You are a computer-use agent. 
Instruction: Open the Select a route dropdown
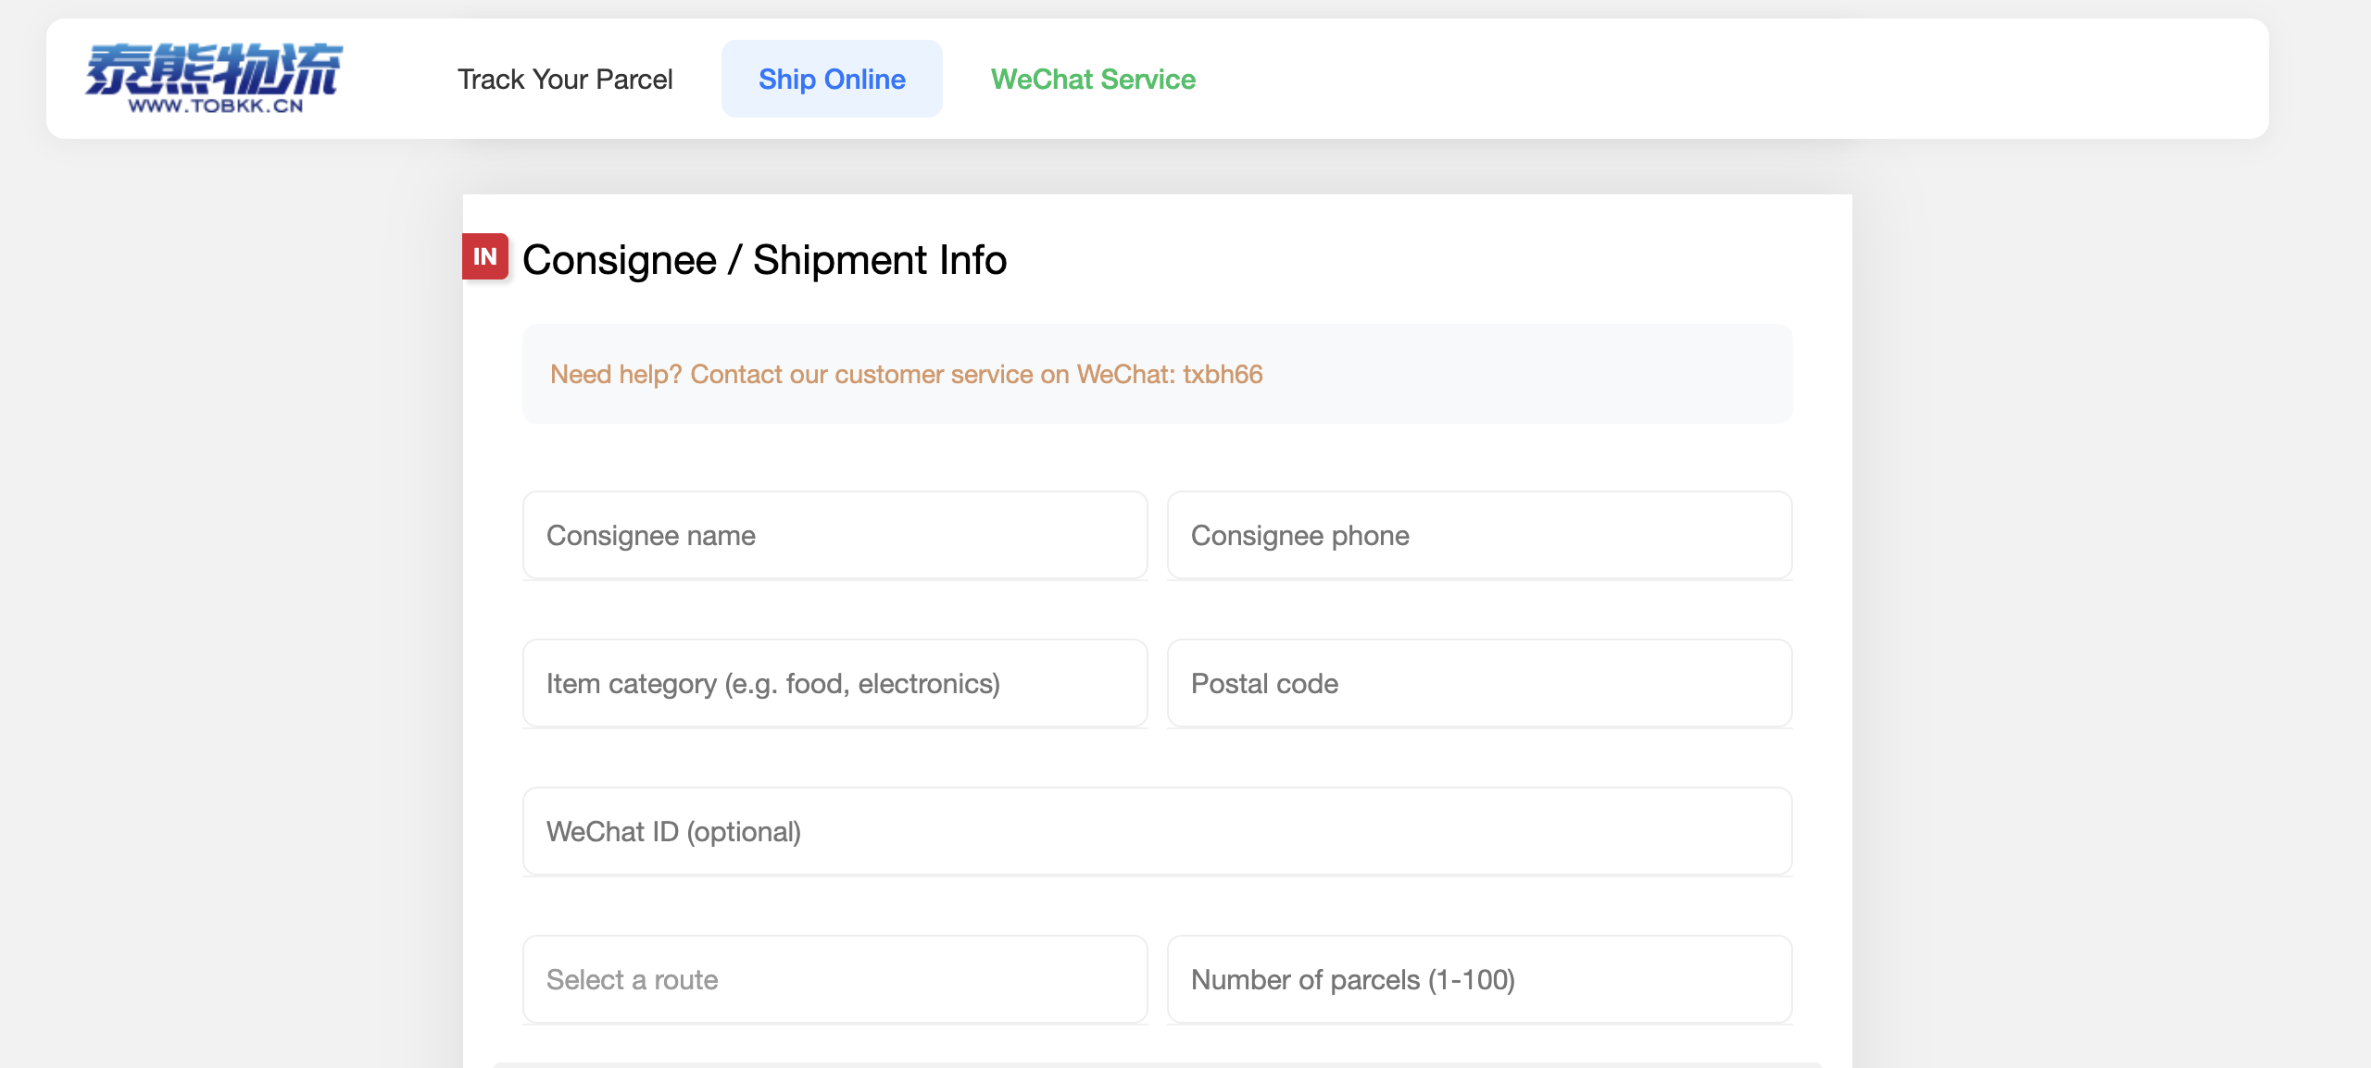(x=835, y=979)
